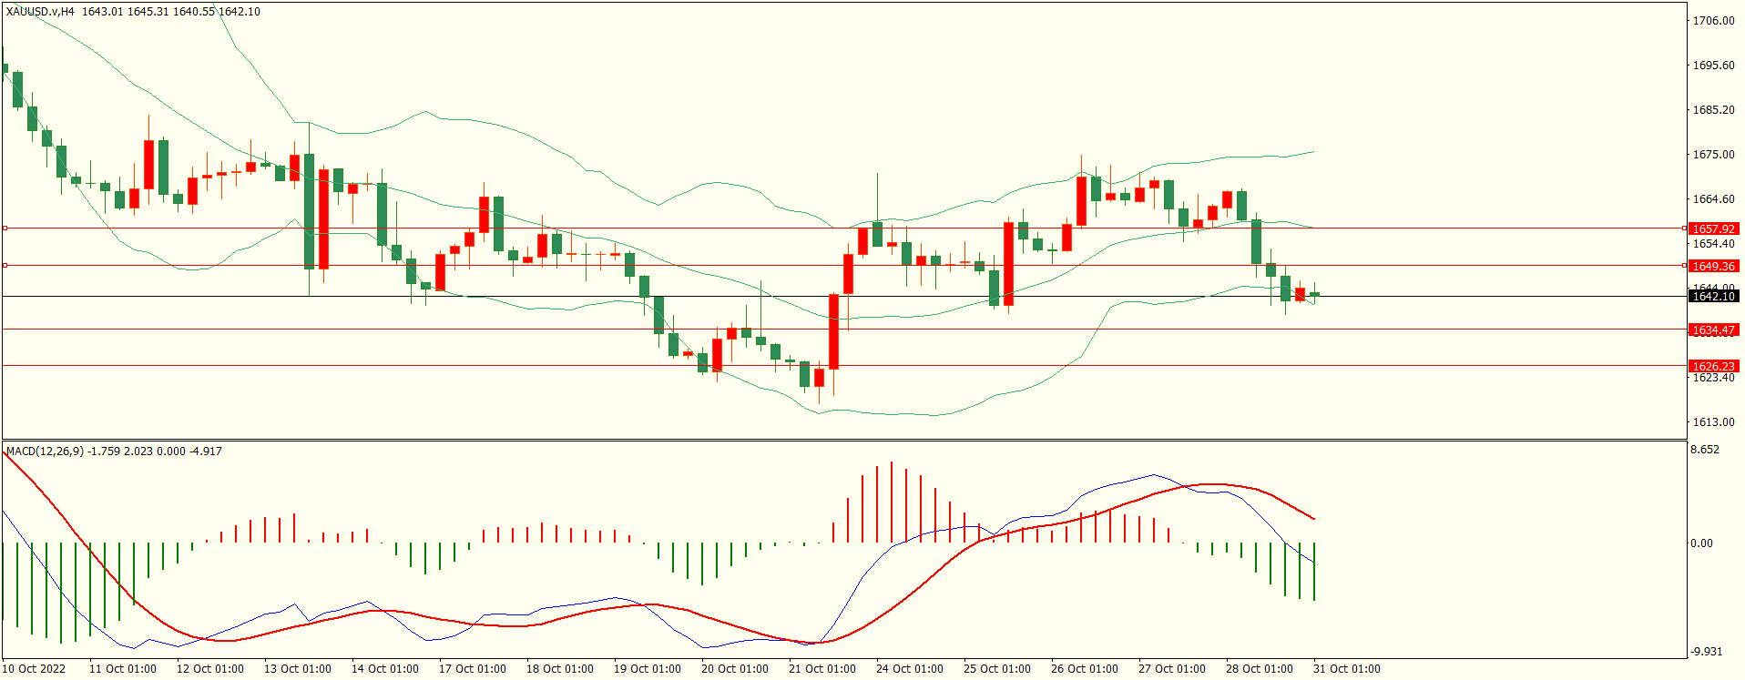This screenshot has height=680, width=1745.
Task: Click the 1706.00 price axis value
Action: [1713, 21]
